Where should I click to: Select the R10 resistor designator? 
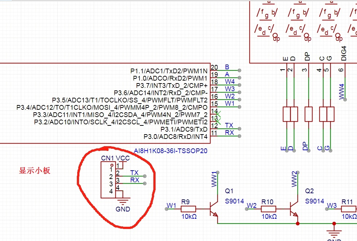[267, 202]
